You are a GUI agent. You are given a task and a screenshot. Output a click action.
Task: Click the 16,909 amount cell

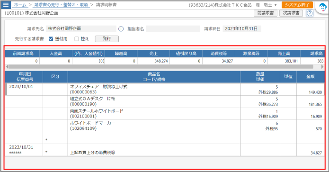pyautogui.click(x=311, y=114)
